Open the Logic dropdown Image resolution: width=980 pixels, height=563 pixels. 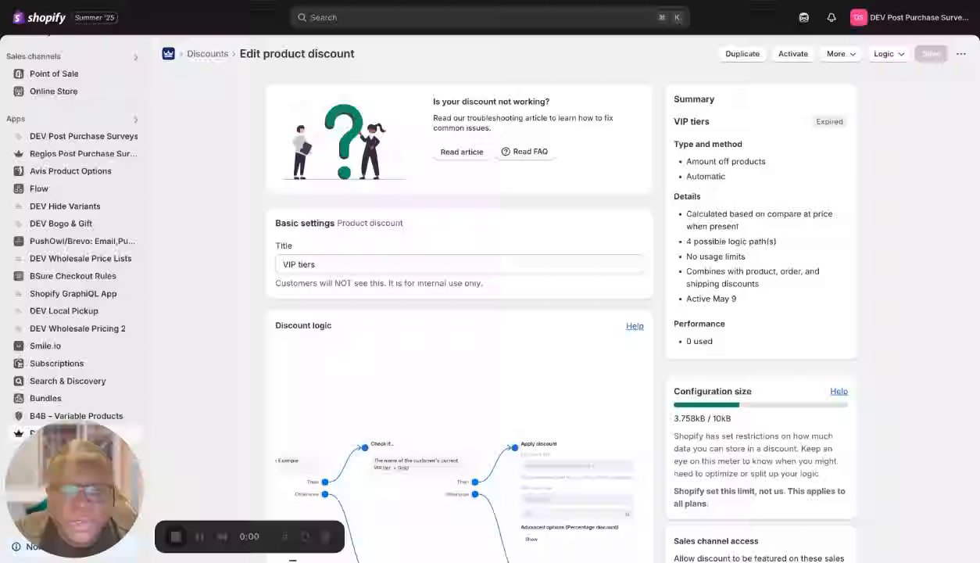click(x=889, y=54)
